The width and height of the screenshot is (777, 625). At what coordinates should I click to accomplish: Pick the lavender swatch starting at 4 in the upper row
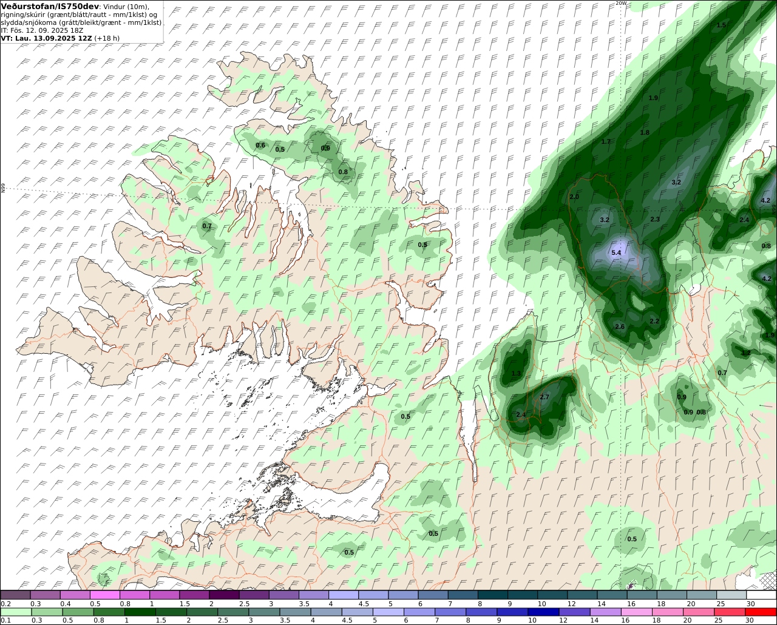click(344, 595)
